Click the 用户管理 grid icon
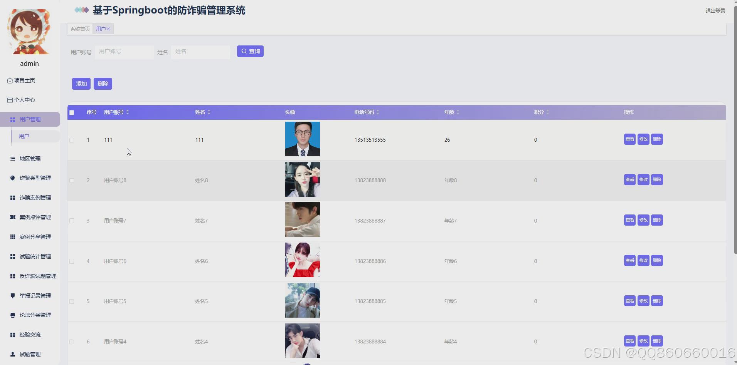The width and height of the screenshot is (737, 365). tap(13, 120)
